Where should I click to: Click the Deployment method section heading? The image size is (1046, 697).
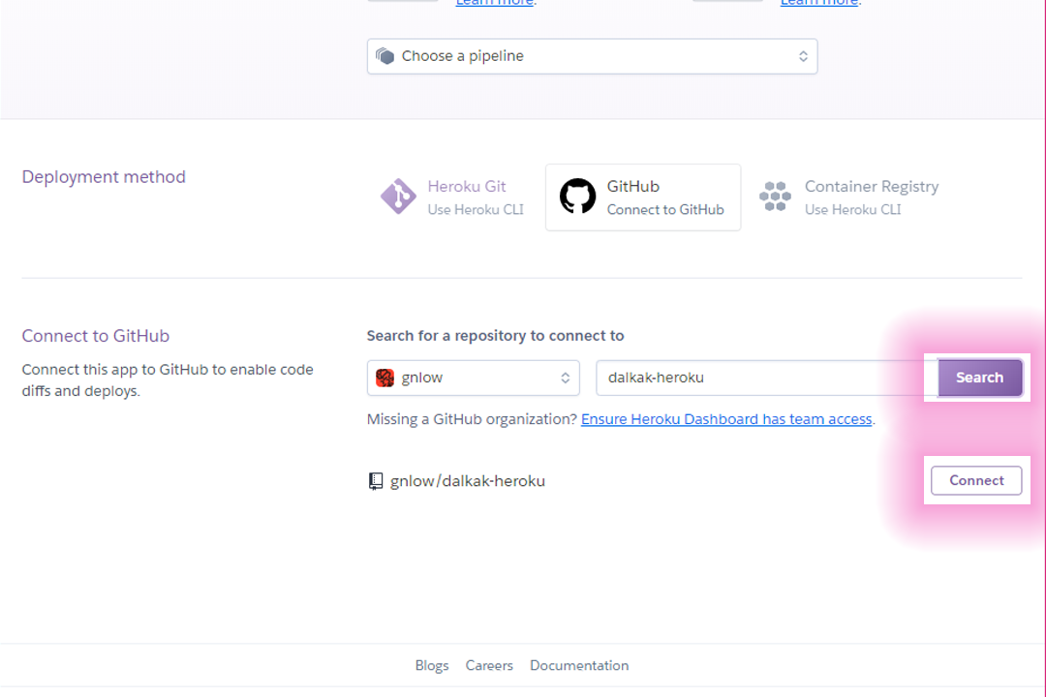(x=104, y=177)
